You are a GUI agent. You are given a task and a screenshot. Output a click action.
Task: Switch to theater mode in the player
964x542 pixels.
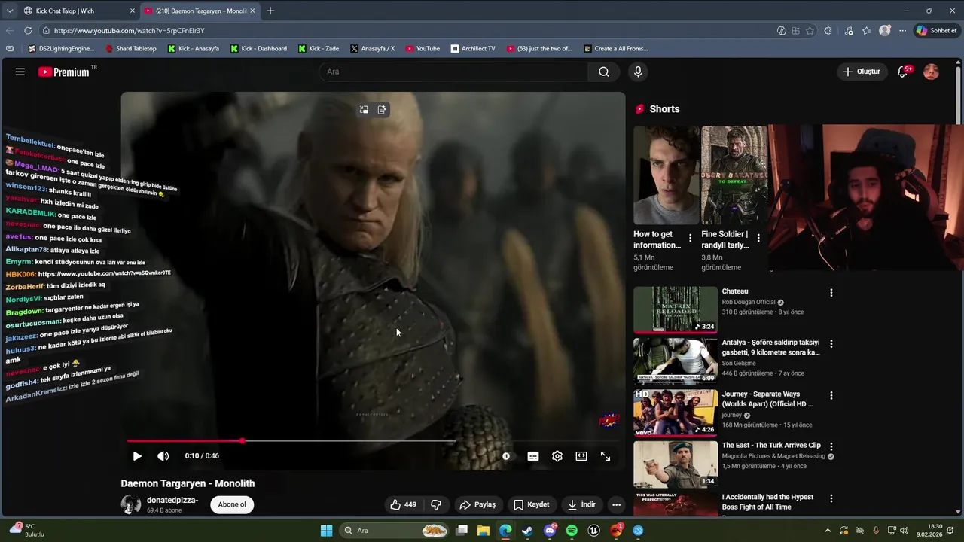(581, 456)
